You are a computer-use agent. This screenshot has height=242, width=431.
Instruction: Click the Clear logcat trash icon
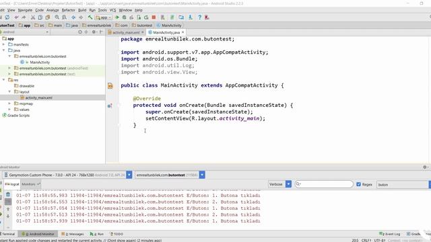8,194
